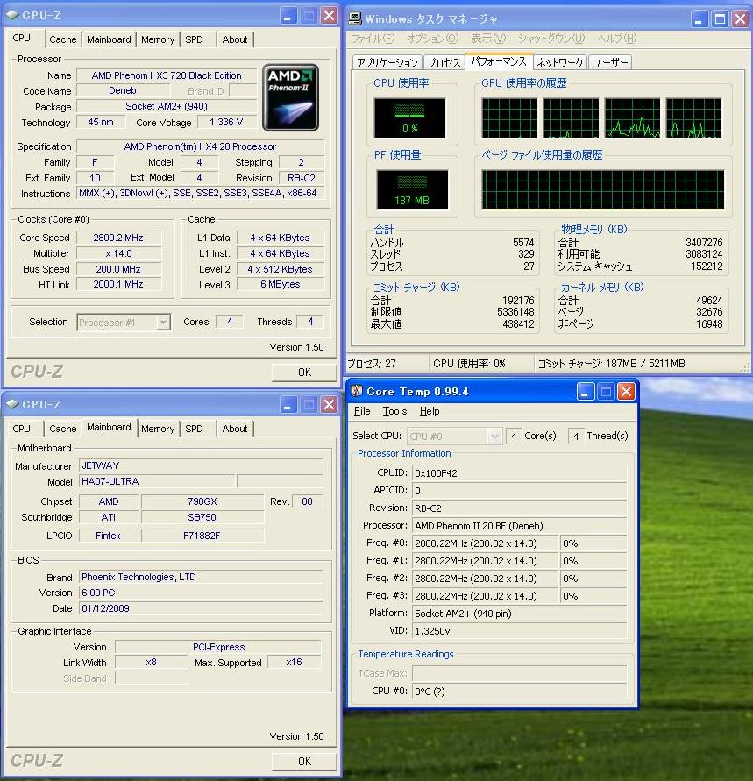Switch to Cache tab in top CPU-Z window
Screen dimensions: 753x781
click(x=63, y=39)
